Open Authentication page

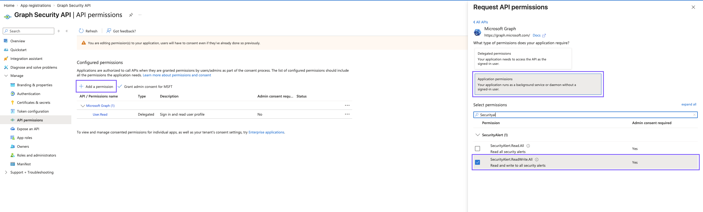29,94
